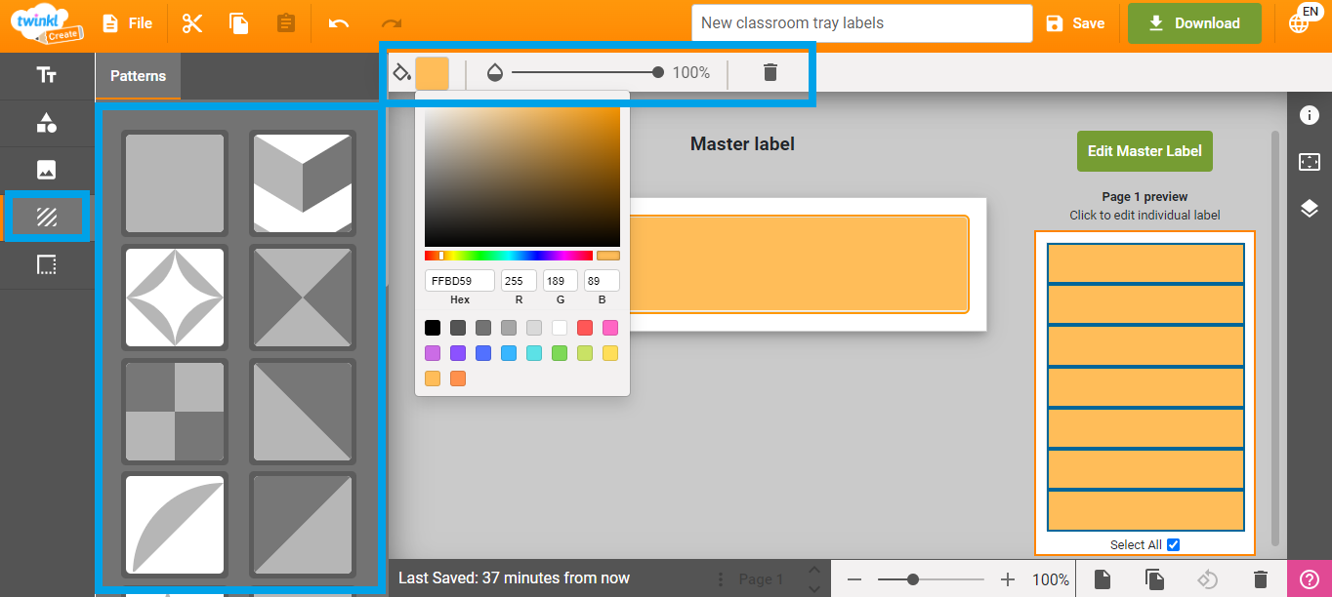The image size is (1332, 597).
Task: Open the info panel icon
Action: [1310, 115]
